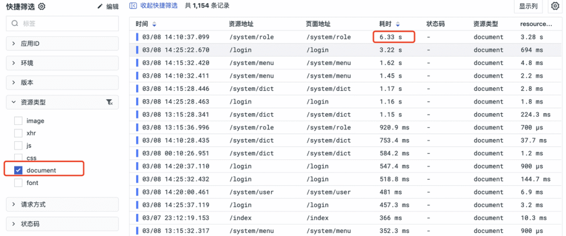Click the /system/user resource address
The width and height of the screenshot is (566, 236).
pos(251,192)
